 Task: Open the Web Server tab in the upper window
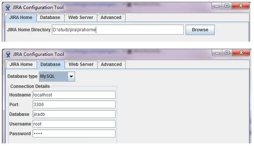[x=81, y=18]
